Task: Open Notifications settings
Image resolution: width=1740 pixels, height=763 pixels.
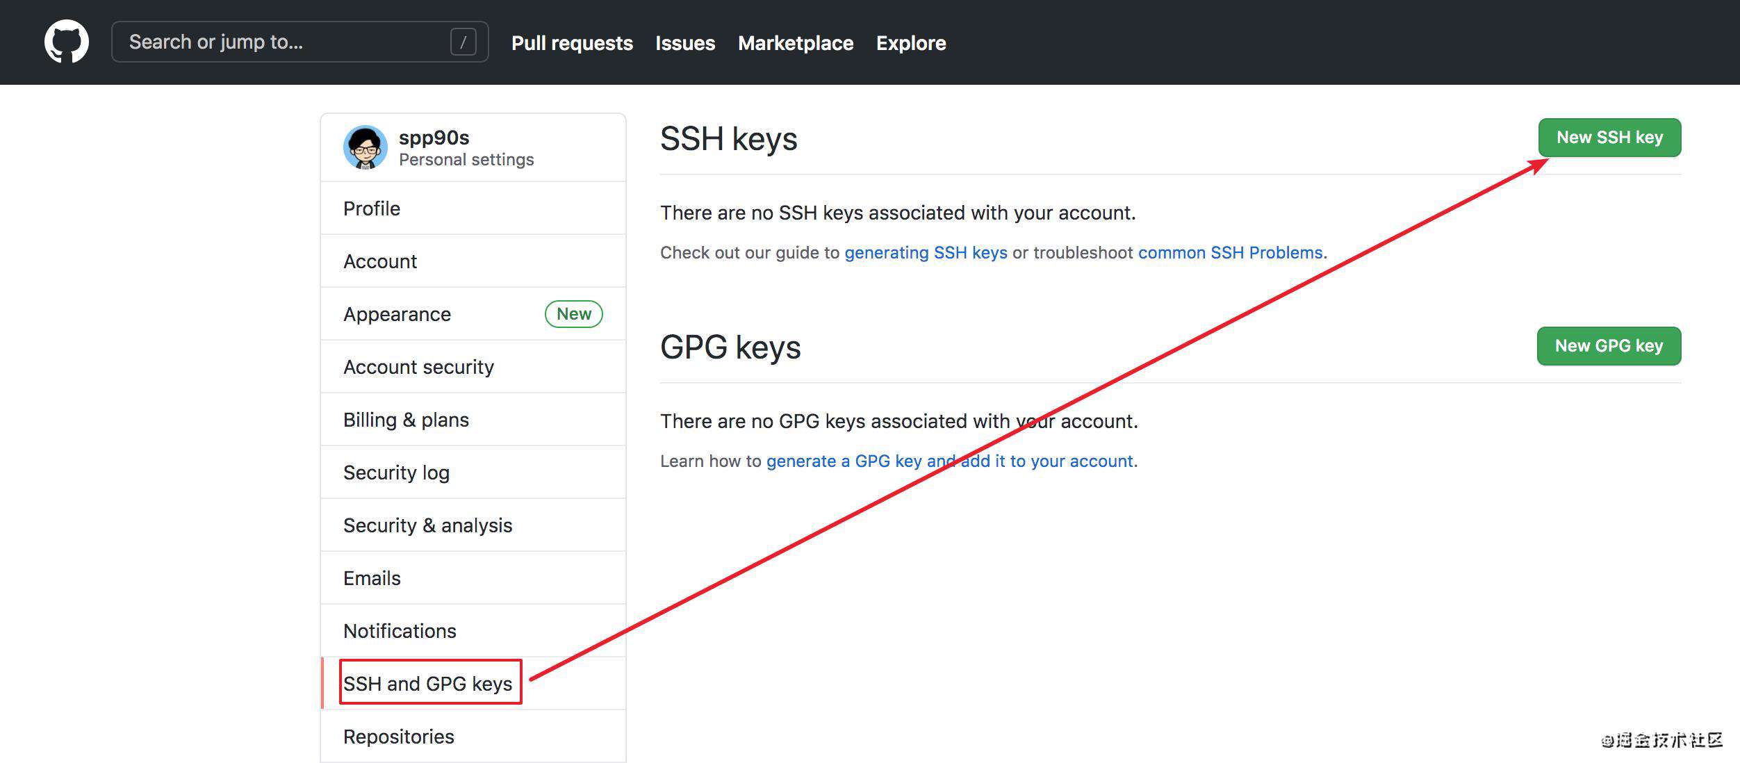Action: (473, 631)
